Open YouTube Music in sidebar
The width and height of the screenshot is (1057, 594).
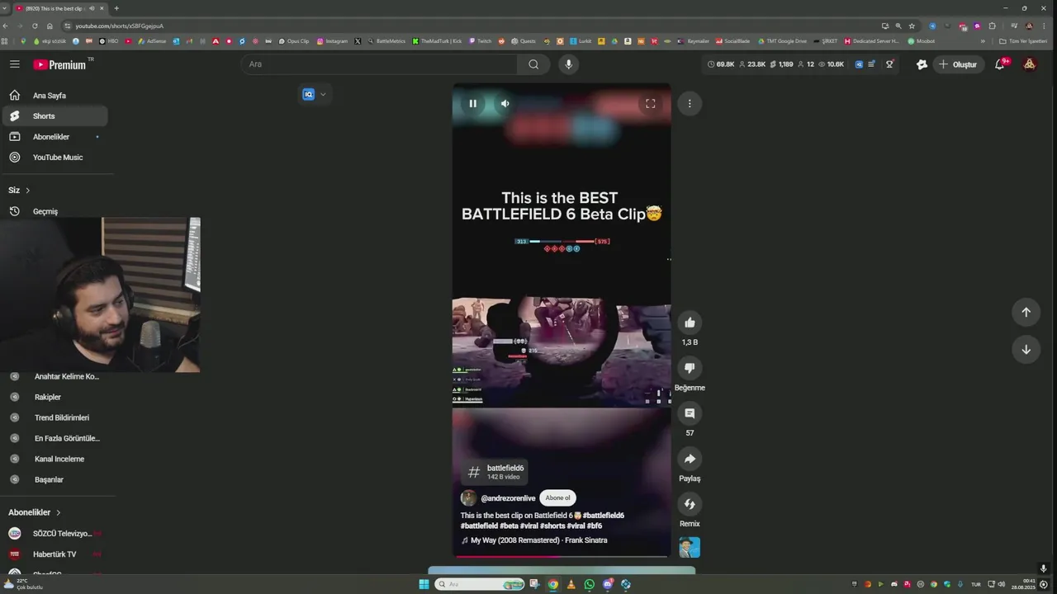click(x=55, y=158)
